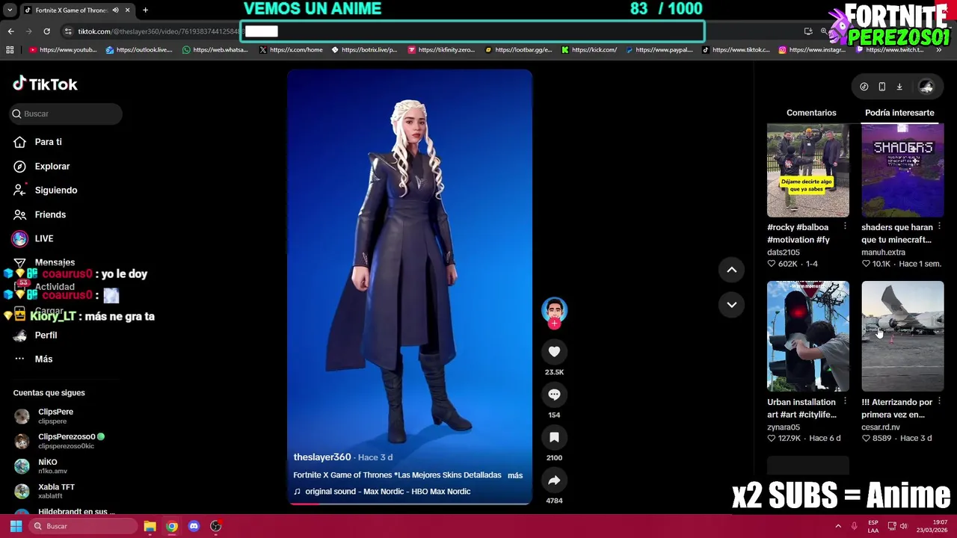Reload the page
The image size is (957, 538).
point(46,31)
